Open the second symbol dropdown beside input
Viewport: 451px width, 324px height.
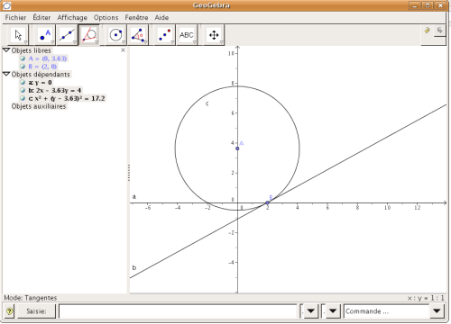point(333,311)
